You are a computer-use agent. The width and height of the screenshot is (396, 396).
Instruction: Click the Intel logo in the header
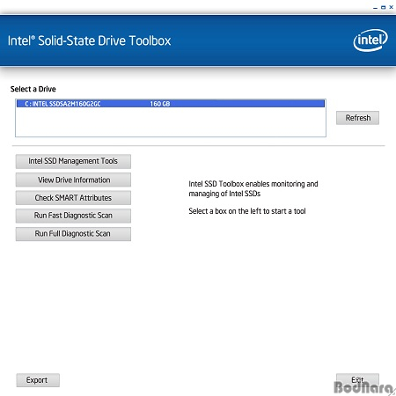[x=370, y=40]
